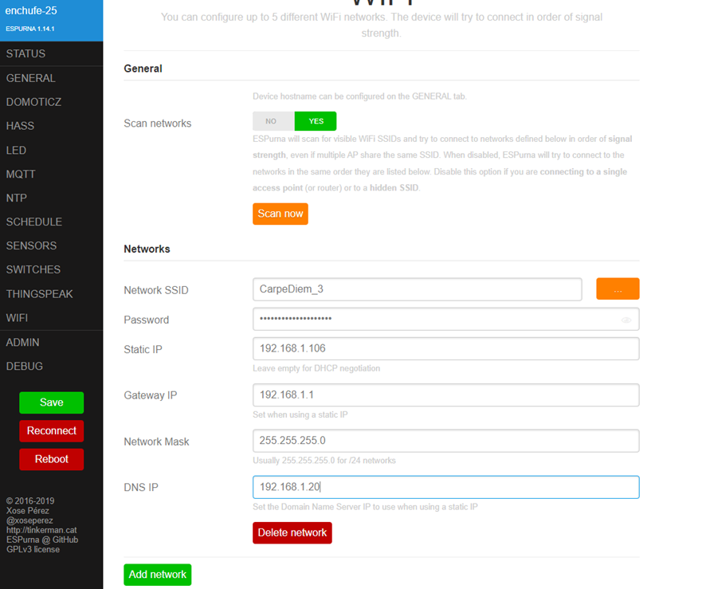Turn Scan networks toggle to YES
The height and width of the screenshot is (589, 706).
316,121
